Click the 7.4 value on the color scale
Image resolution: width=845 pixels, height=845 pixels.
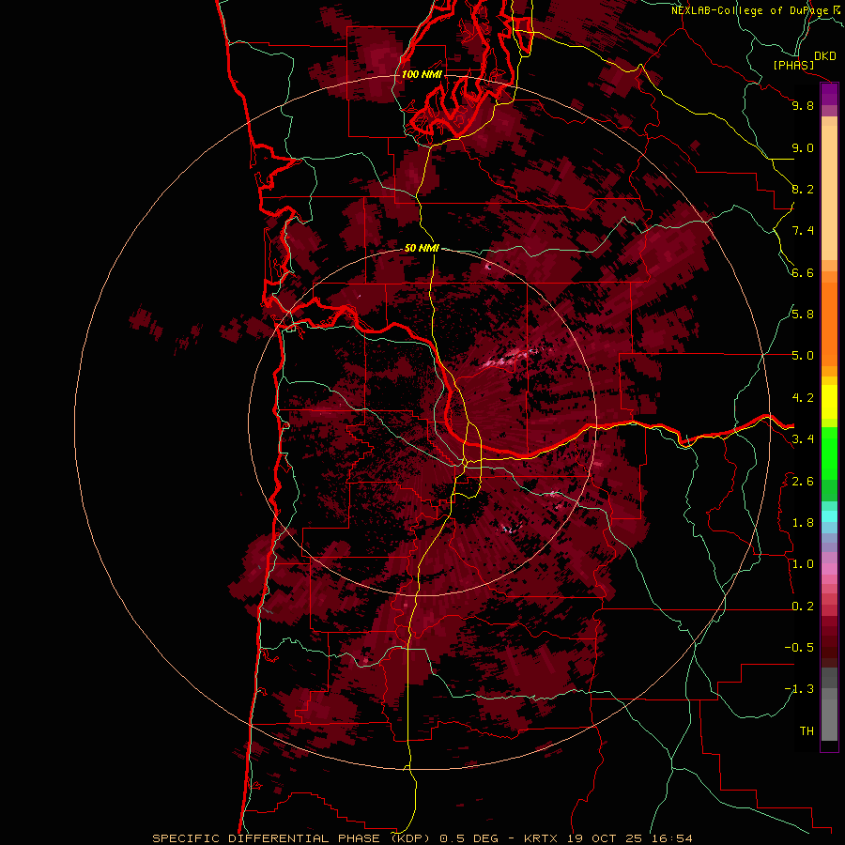[803, 231]
